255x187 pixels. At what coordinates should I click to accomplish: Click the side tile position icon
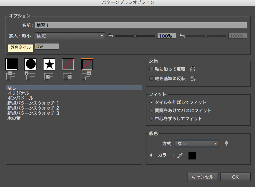coord(11,76)
